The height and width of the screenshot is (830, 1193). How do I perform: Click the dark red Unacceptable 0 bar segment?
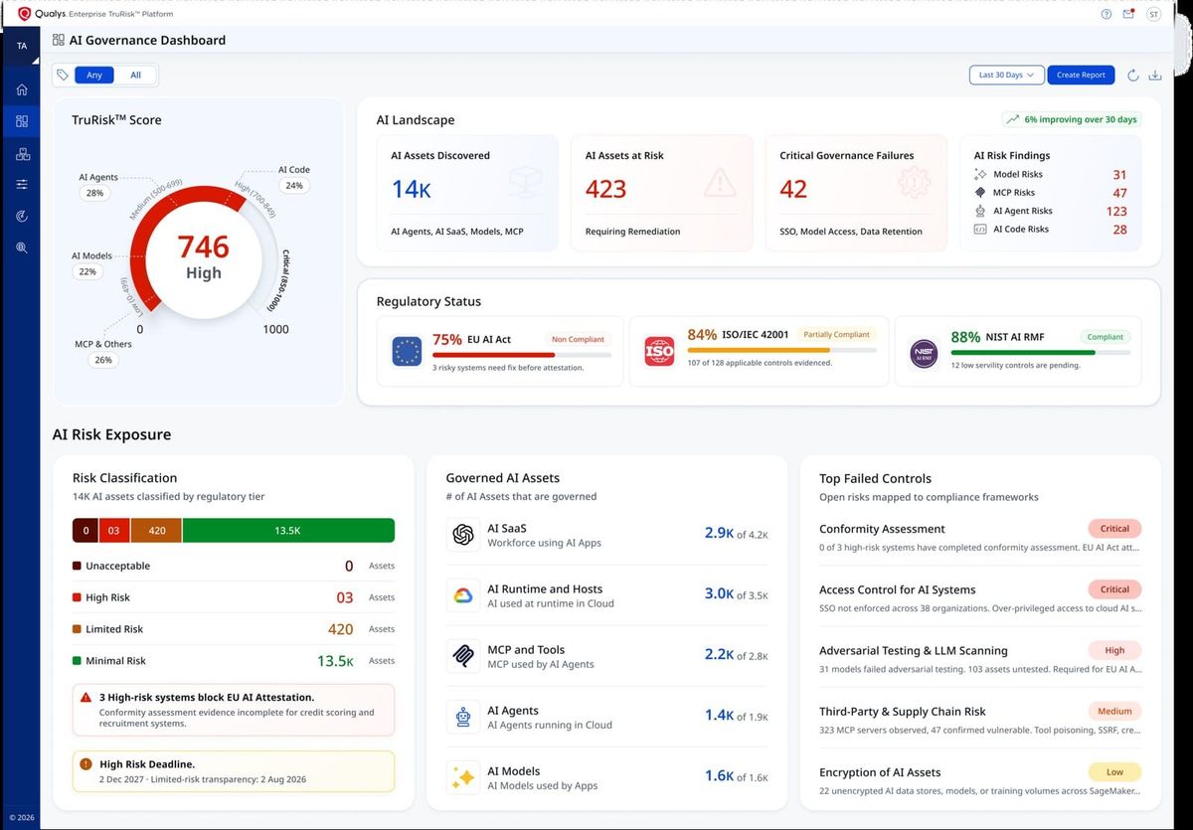point(85,531)
